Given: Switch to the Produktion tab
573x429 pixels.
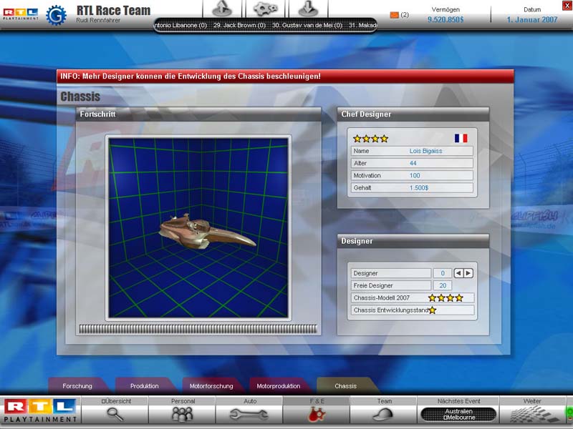Looking at the screenshot, I should (145, 386).
